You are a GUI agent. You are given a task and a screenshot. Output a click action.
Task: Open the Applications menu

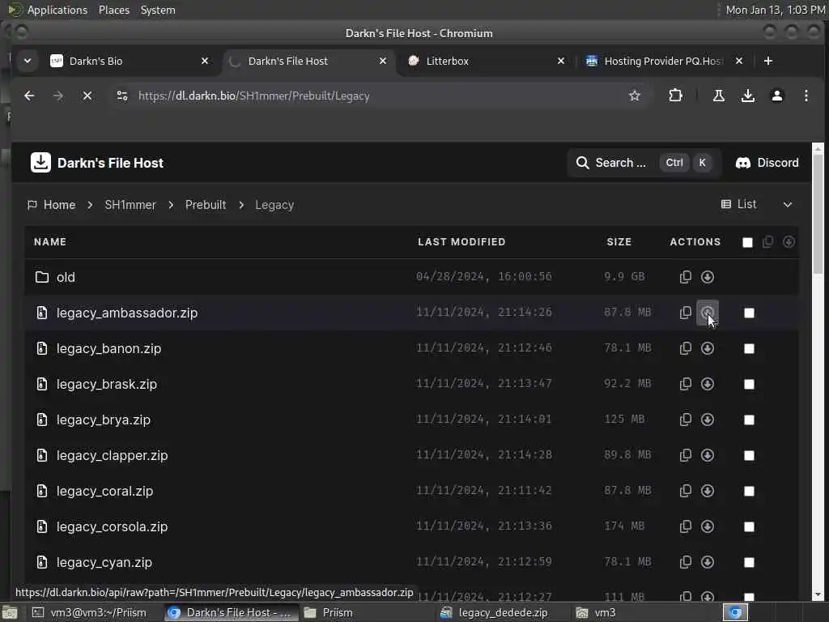point(57,10)
